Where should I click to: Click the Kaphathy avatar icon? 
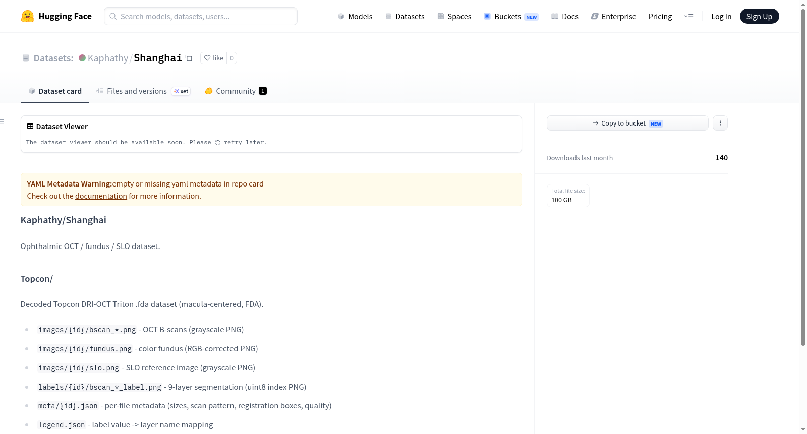click(82, 58)
